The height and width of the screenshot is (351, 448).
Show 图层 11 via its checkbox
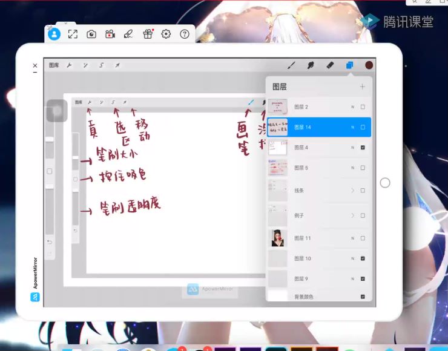coord(363,238)
